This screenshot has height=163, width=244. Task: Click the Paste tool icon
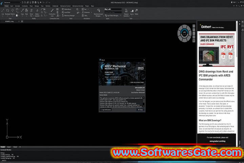click(x=27, y=12)
